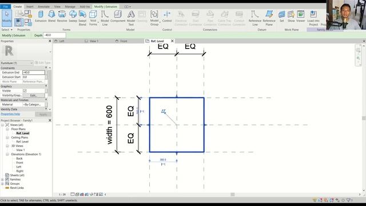
Task: Select Ref. Level under Ceiling Plans
Action: (22, 142)
